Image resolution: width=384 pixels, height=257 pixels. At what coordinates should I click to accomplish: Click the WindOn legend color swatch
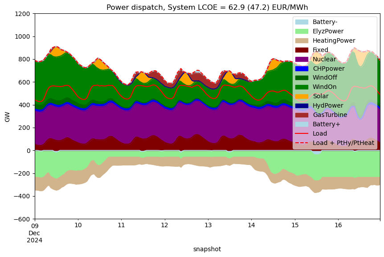[x=302, y=87]
